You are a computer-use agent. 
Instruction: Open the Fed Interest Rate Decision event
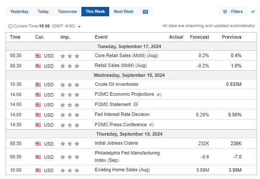[x=122, y=115]
